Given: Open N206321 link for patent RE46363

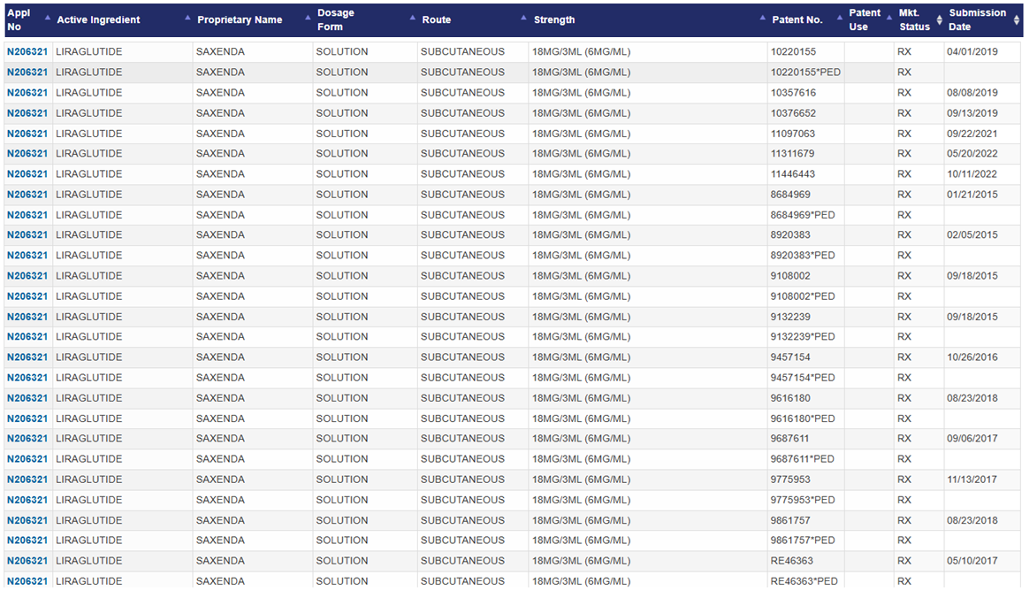Looking at the screenshot, I should [27, 561].
